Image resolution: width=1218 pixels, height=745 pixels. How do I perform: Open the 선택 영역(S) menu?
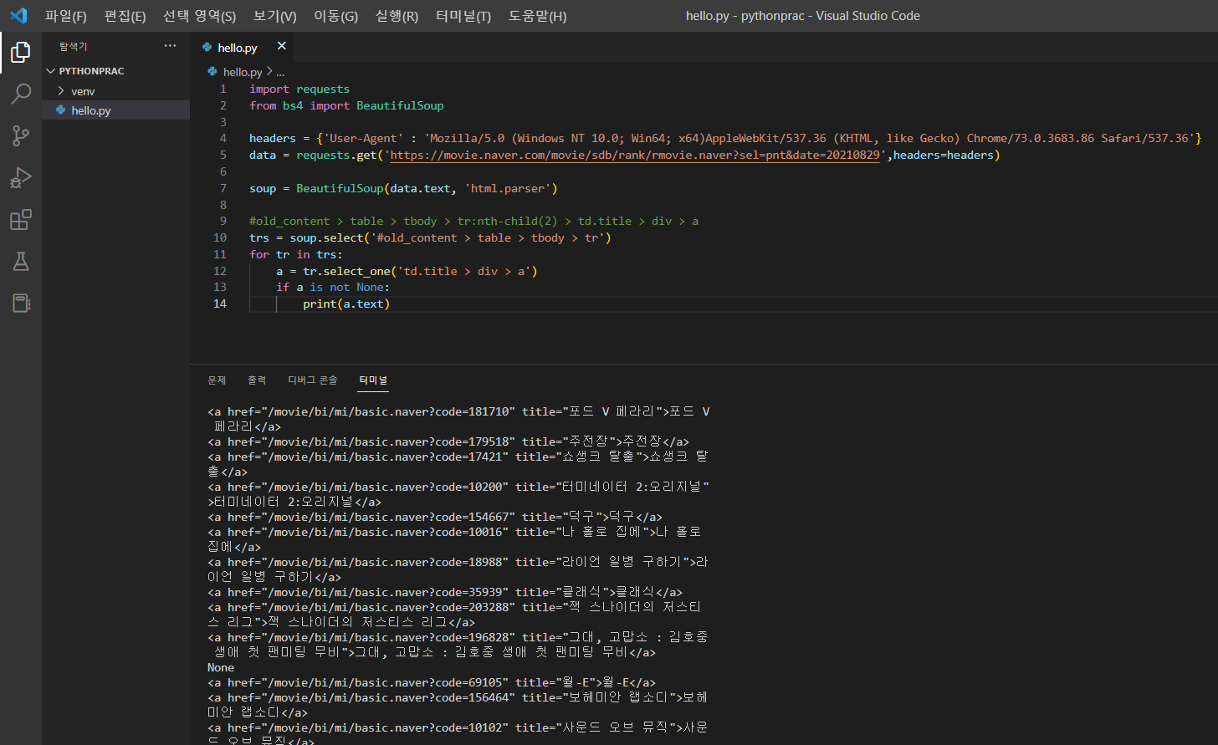point(199,16)
